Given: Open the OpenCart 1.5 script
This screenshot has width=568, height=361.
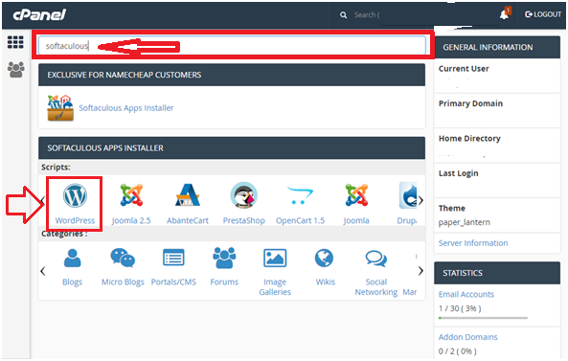Looking at the screenshot, I should (300, 204).
